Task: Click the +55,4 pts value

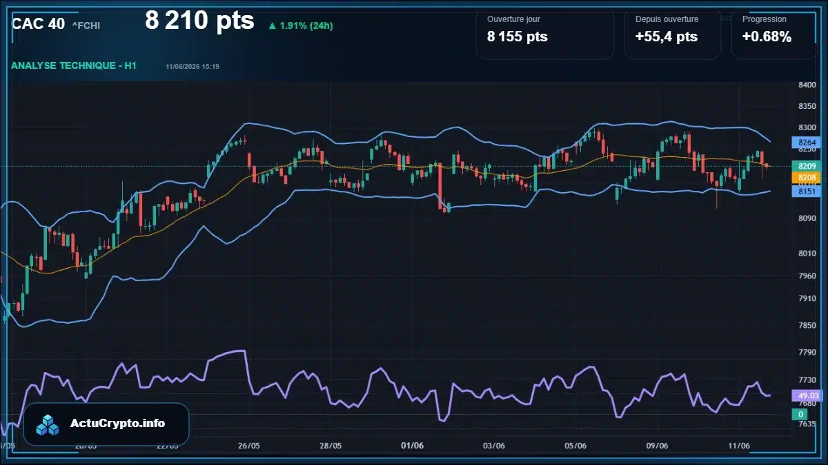Action: [x=667, y=37]
